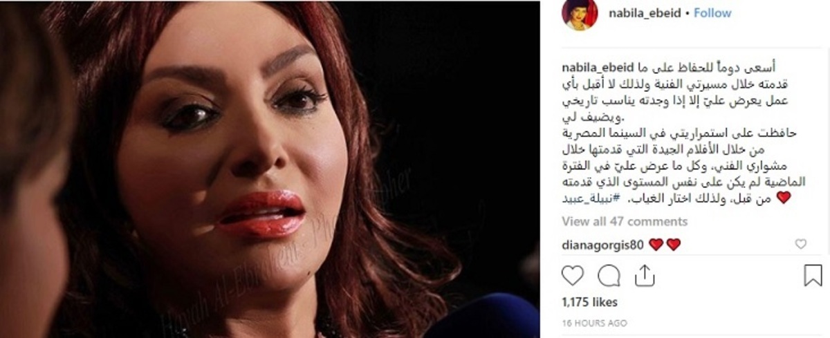The height and width of the screenshot is (338, 830).
Task: Open the 16 HOURS AGO timestamp
Action: pyautogui.click(x=595, y=323)
